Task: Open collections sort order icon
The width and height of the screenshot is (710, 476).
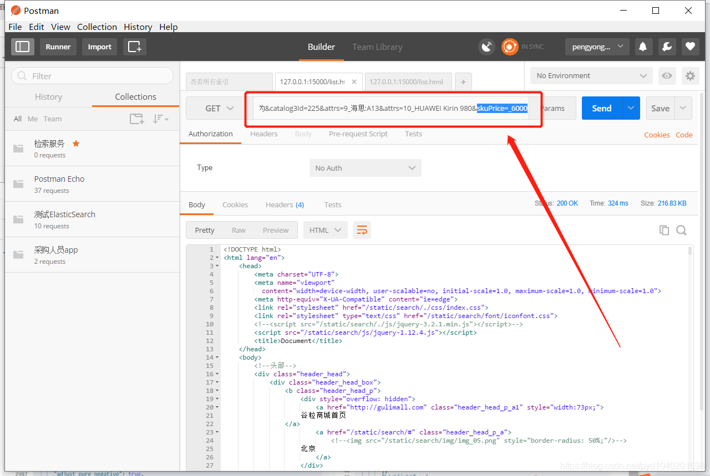Action: pyautogui.click(x=161, y=119)
